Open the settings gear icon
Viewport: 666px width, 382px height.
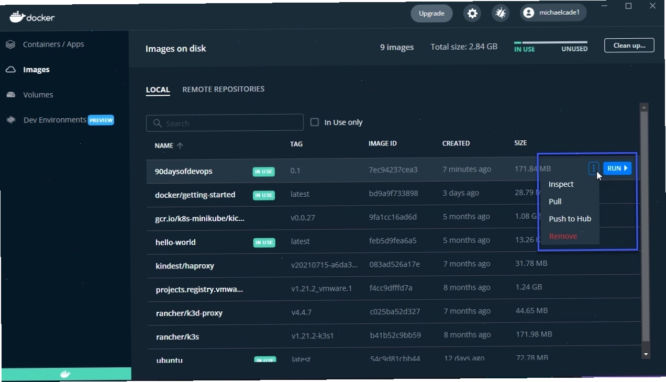[472, 14]
